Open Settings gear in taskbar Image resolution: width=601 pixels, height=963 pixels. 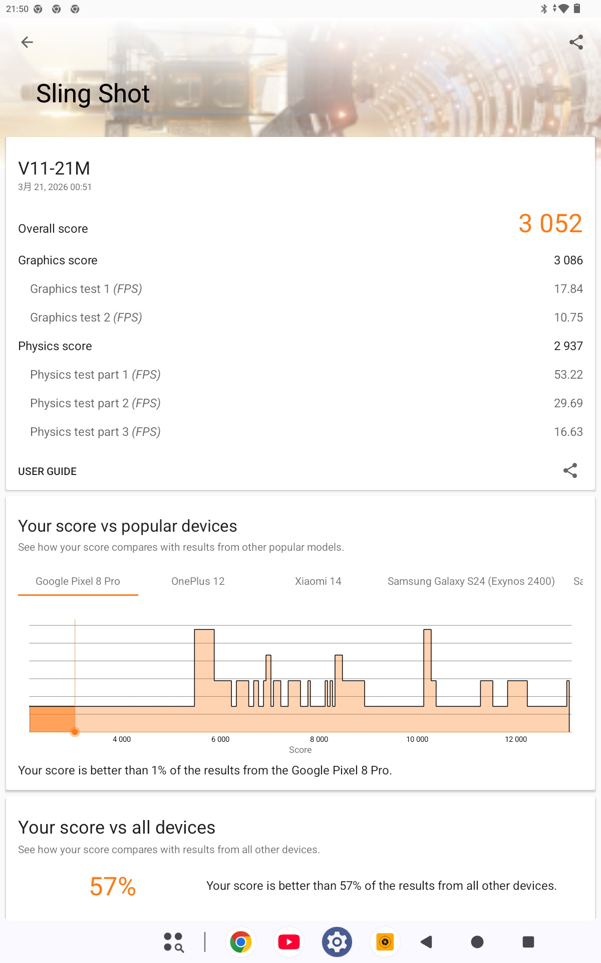pos(337,942)
